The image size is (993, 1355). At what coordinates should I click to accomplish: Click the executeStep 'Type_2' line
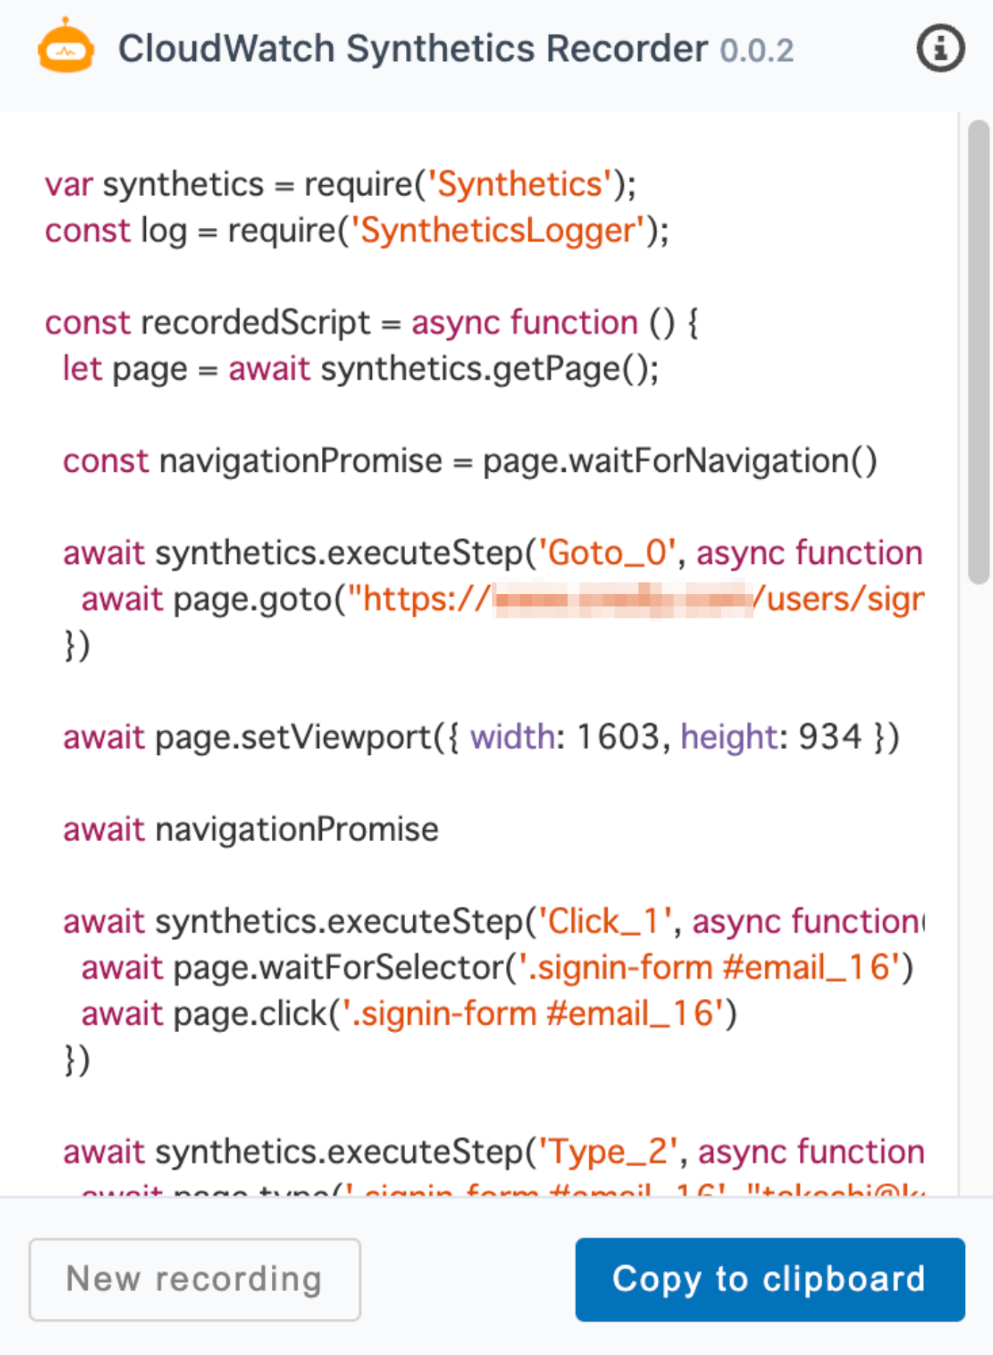coord(494,1152)
